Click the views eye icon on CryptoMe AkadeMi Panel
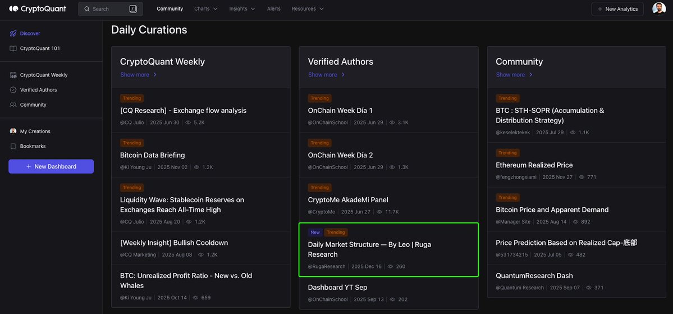Screen dimensions: 673x314 (x=379, y=212)
